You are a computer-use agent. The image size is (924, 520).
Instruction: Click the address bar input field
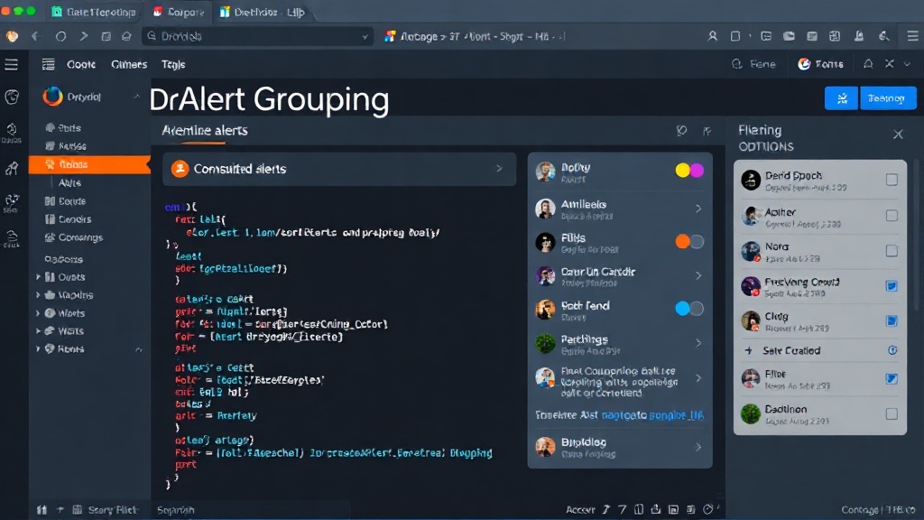click(x=257, y=36)
